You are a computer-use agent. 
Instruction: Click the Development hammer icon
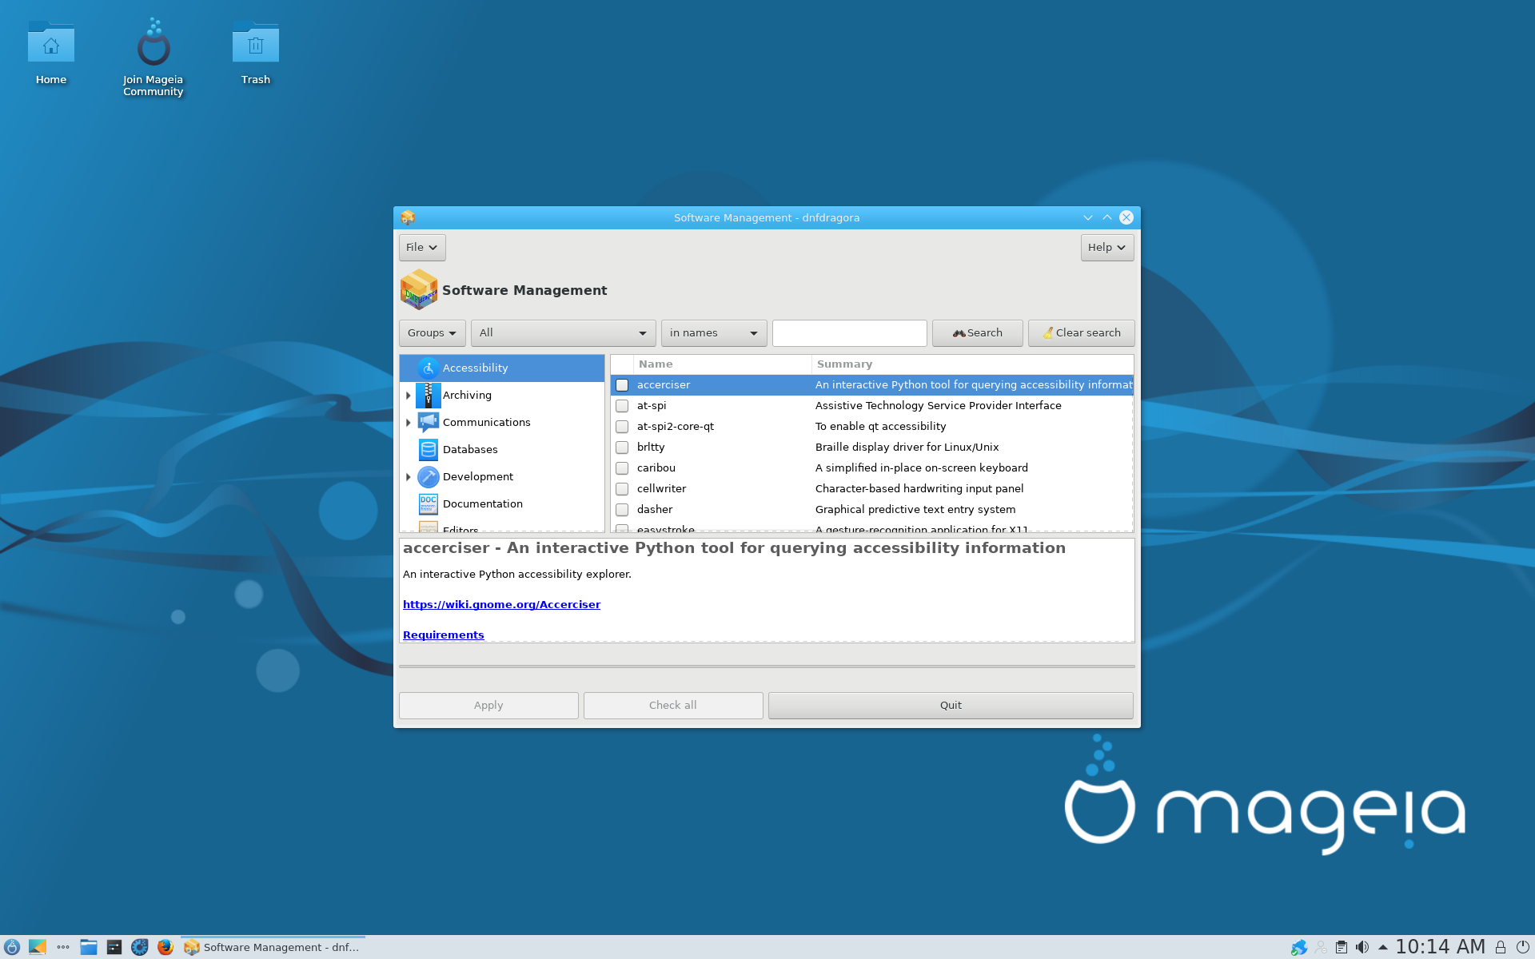click(x=429, y=477)
